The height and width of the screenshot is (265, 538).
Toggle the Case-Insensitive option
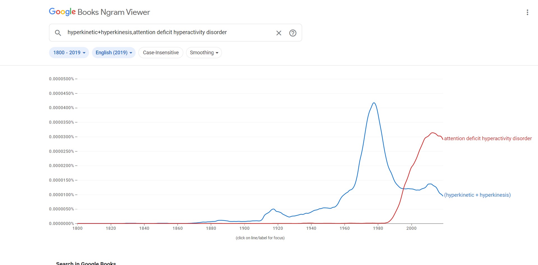coord(161,53)
